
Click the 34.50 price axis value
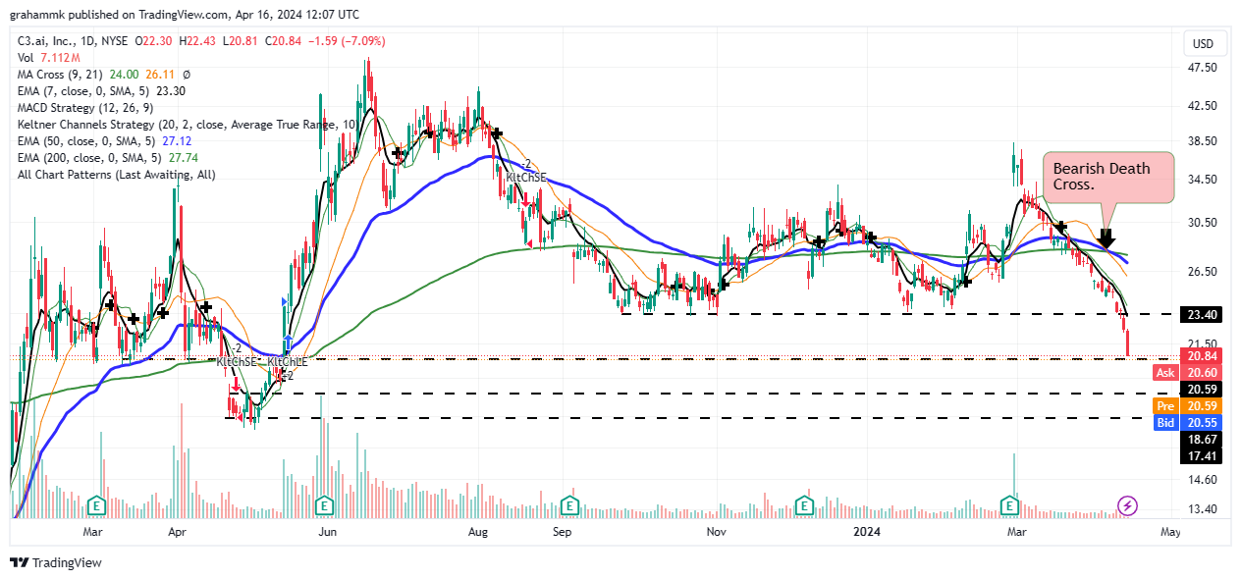click(1203, 180)
